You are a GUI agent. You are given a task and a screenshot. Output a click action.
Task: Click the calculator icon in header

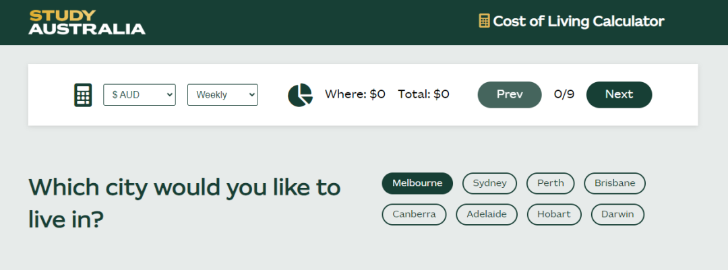484,21
